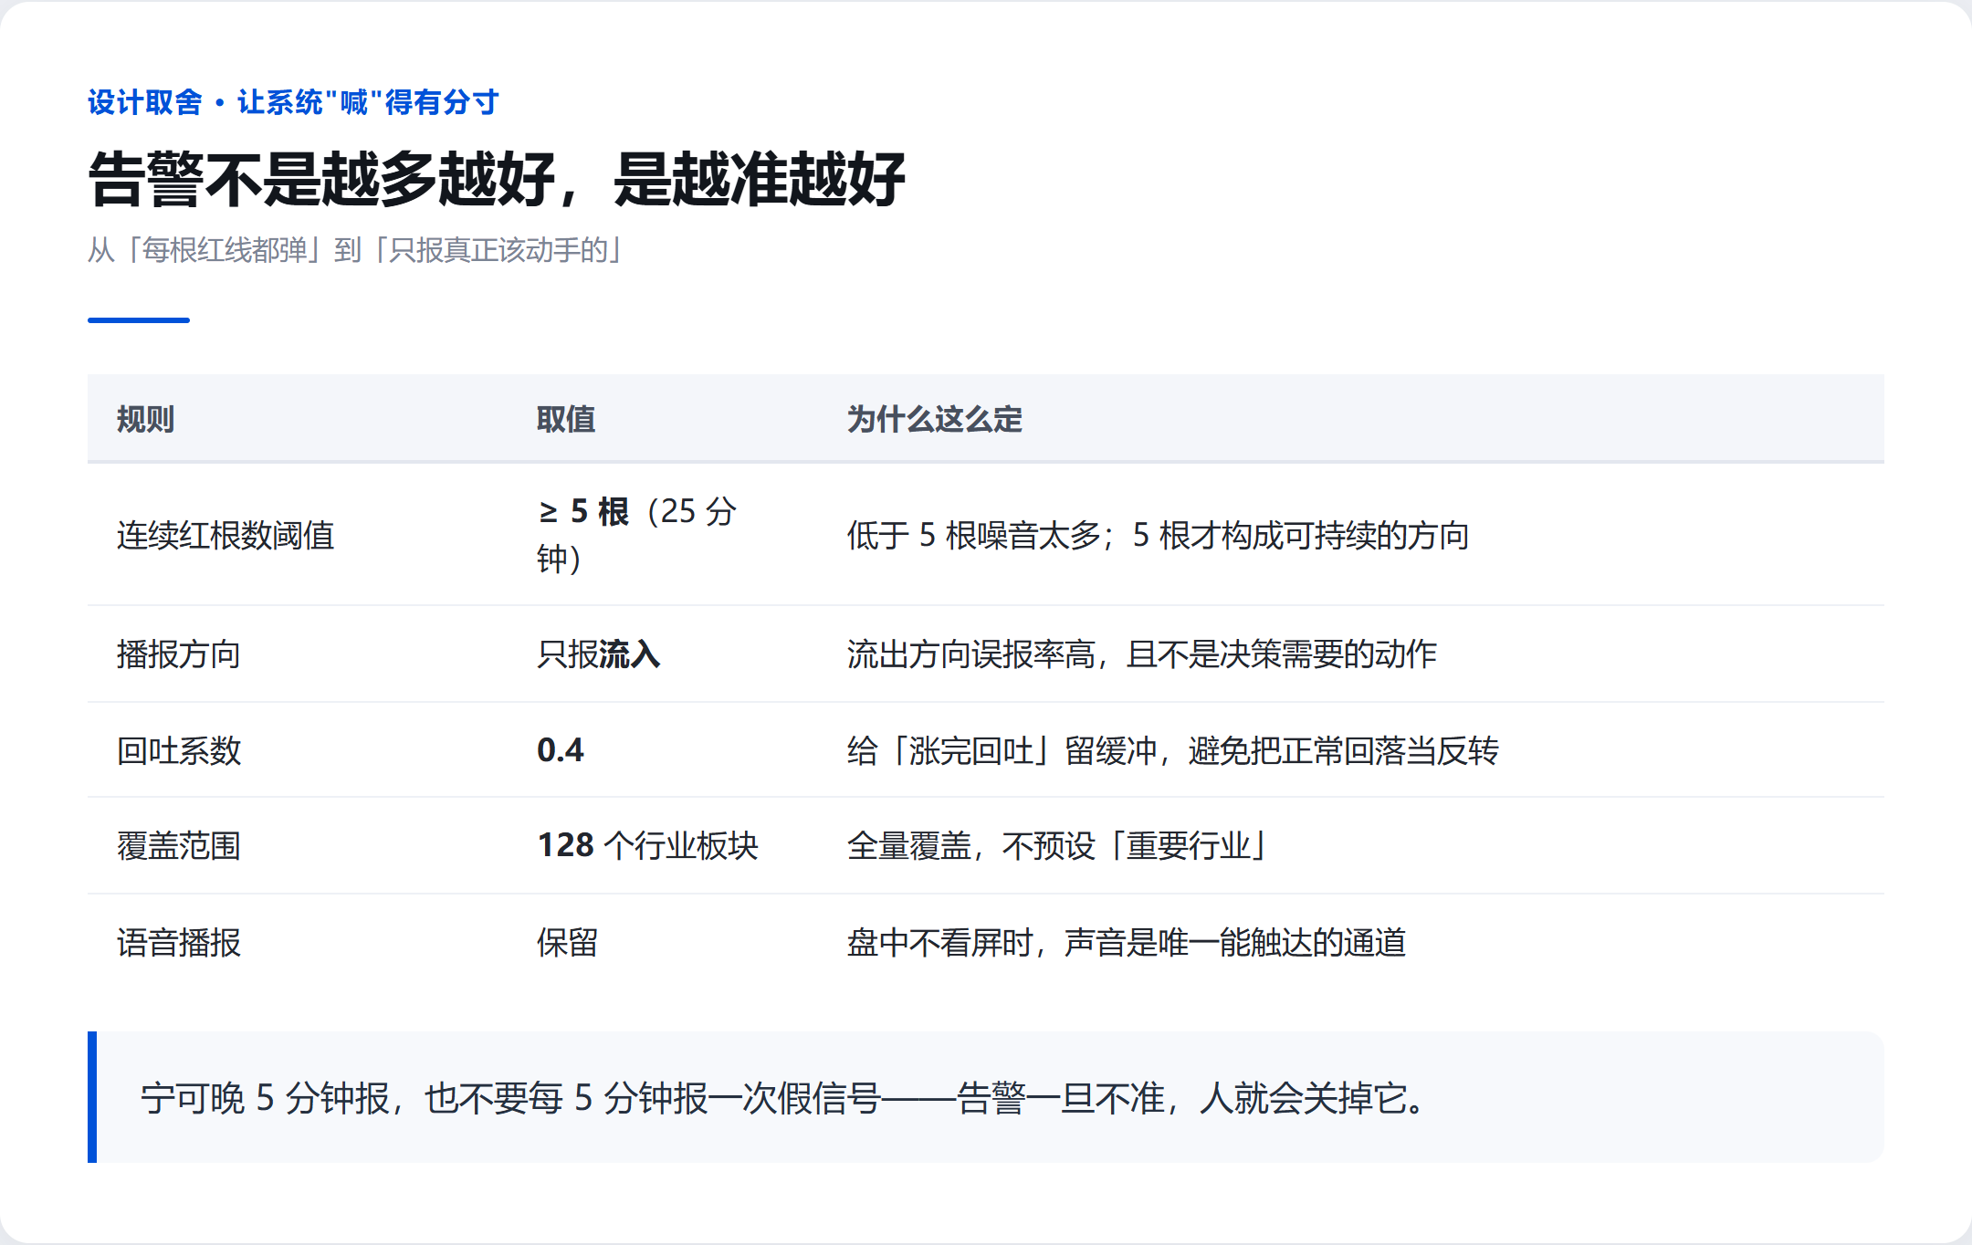Screen dimensions: 1972x1245
Task: Click the quote 宁可晚 5 分钟报
Action: tap(266, 1097)
